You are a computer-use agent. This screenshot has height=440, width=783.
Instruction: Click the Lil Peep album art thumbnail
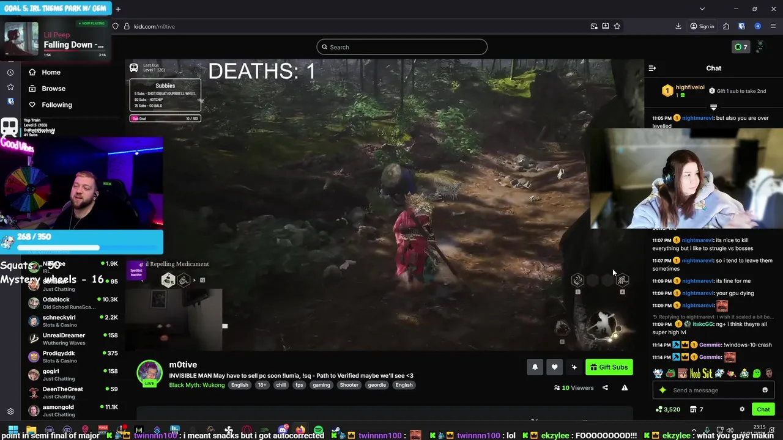pyautogui.click(x=21, y=40)
